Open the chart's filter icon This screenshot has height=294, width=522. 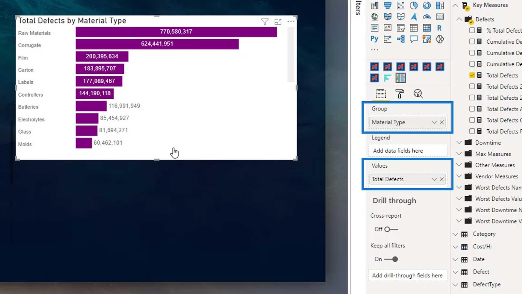[x=265, y=22]
